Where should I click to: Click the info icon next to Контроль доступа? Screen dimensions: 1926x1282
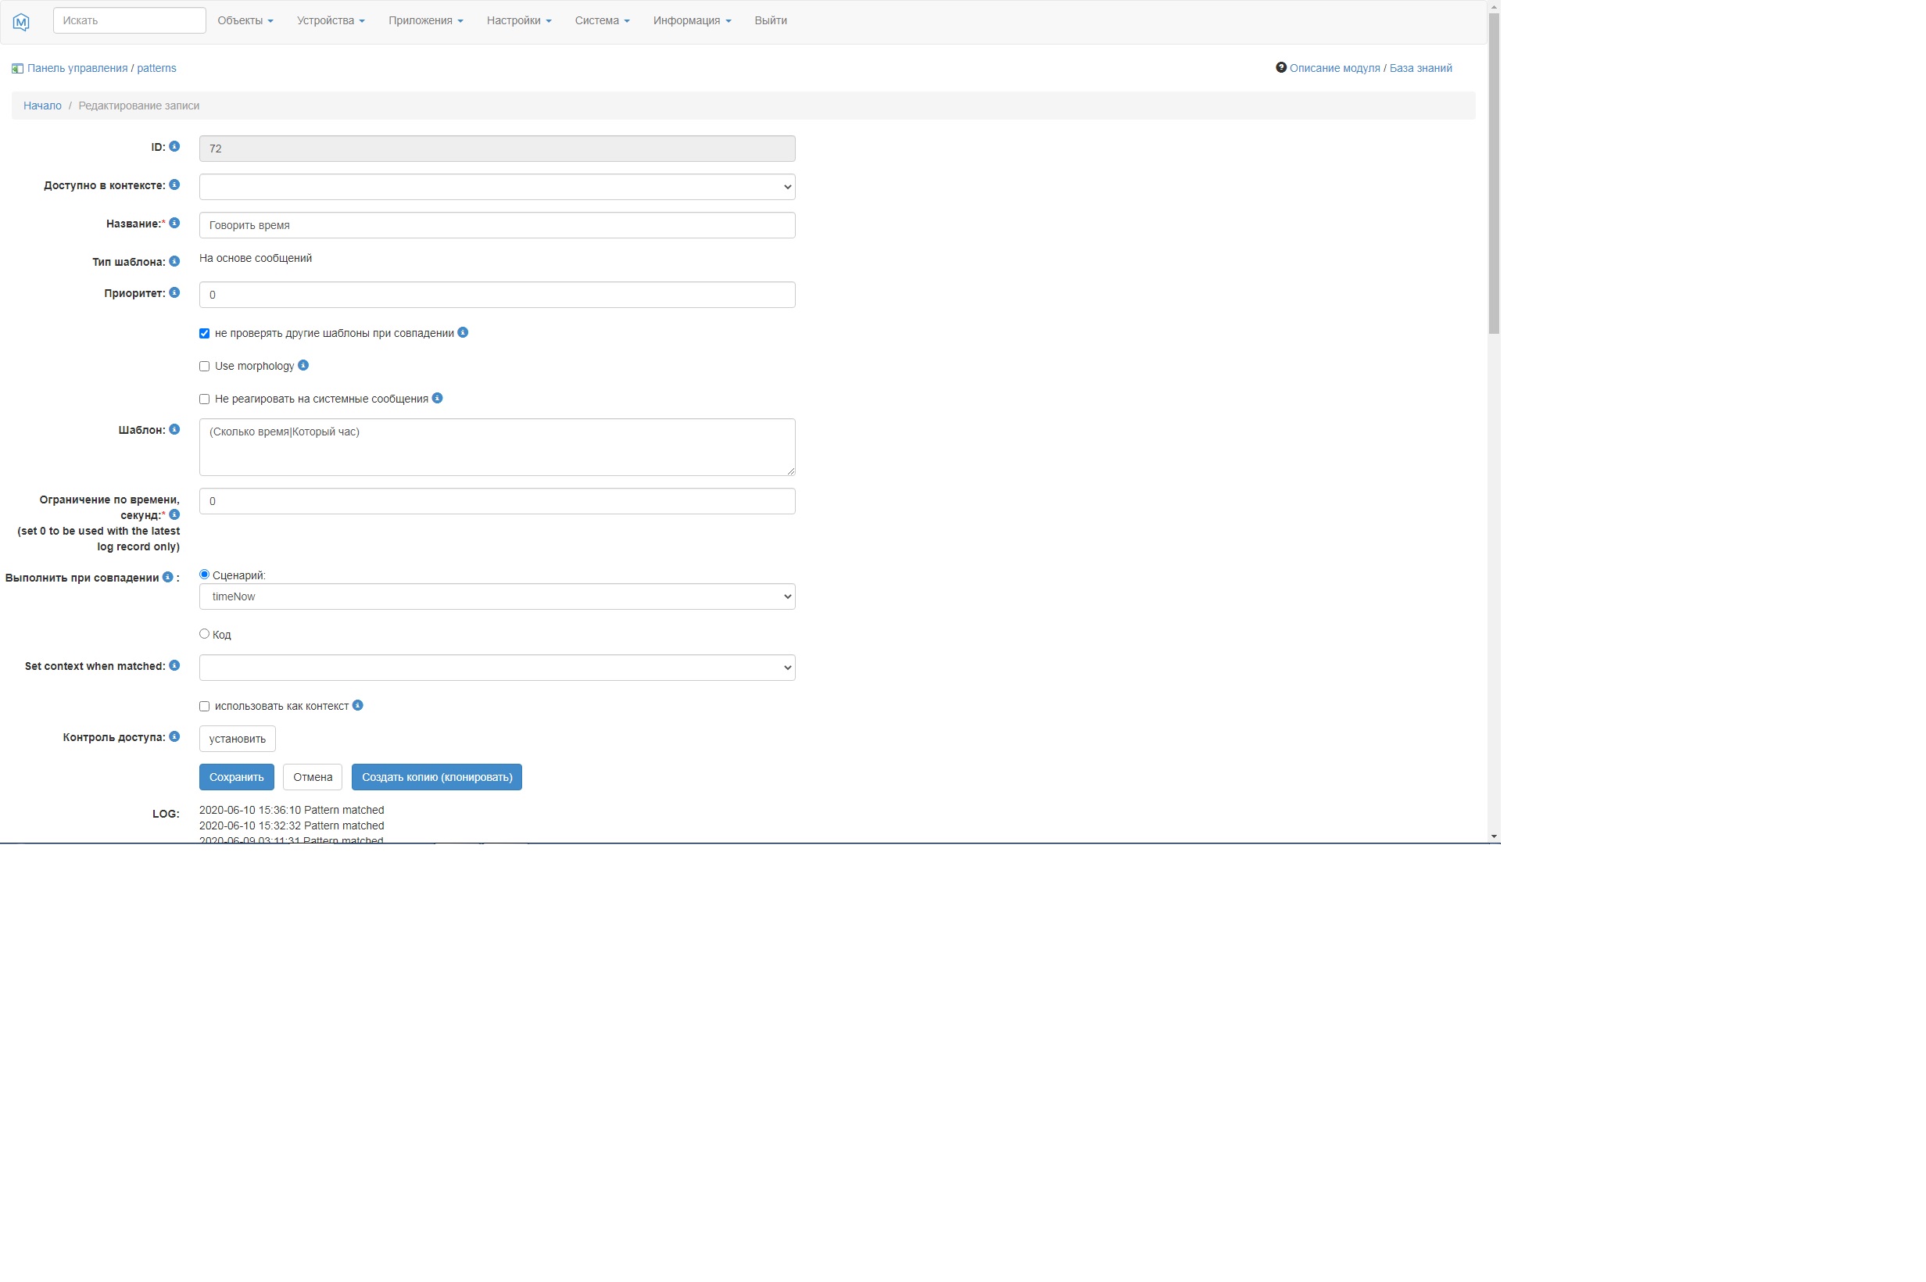click(174, 736)
